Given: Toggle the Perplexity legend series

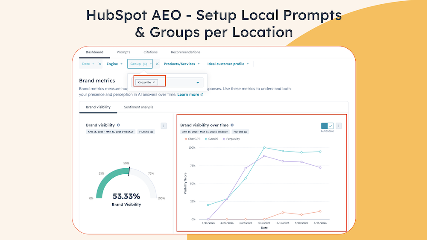Looking at the screenshot, I should (231, 139).
